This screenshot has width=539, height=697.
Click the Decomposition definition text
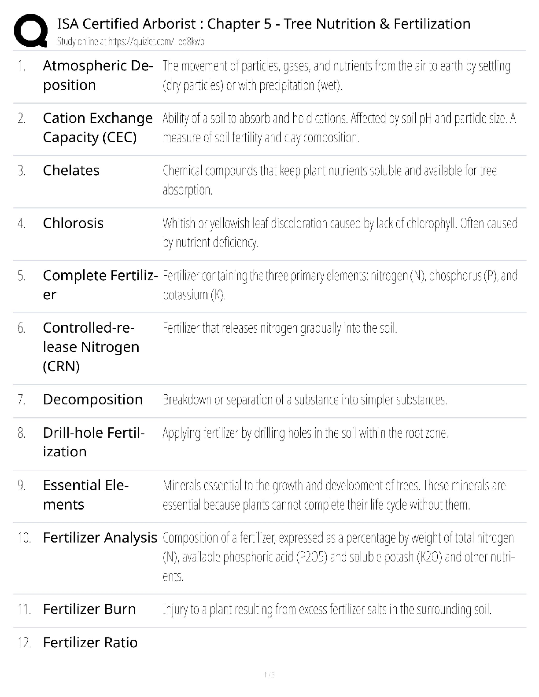(305, 400)
